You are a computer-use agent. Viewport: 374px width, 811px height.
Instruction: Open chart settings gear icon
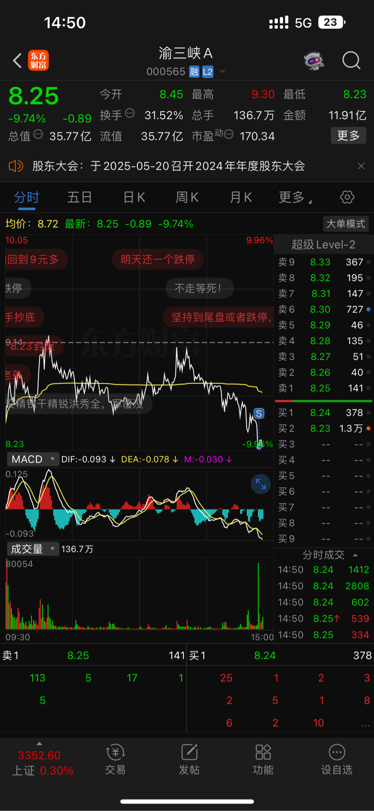click(347, 198)
